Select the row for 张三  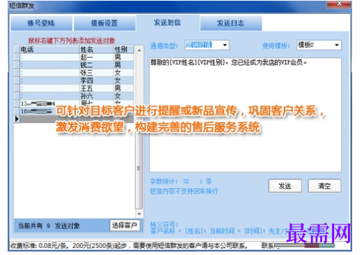point(74,72)
